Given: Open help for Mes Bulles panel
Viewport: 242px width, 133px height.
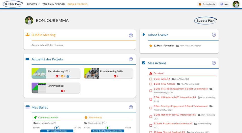Looking at the screenshot, I should (131, 107).
